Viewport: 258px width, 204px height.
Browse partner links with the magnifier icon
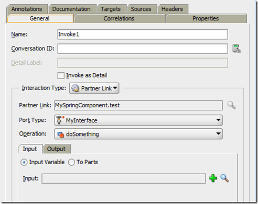tap(231, 105)
